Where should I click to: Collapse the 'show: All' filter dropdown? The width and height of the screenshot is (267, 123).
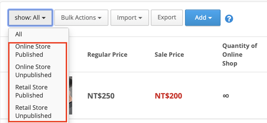point(30,18)
